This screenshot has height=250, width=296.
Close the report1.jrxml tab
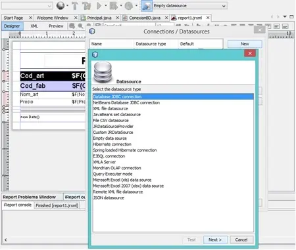click(x=208, y=18)
